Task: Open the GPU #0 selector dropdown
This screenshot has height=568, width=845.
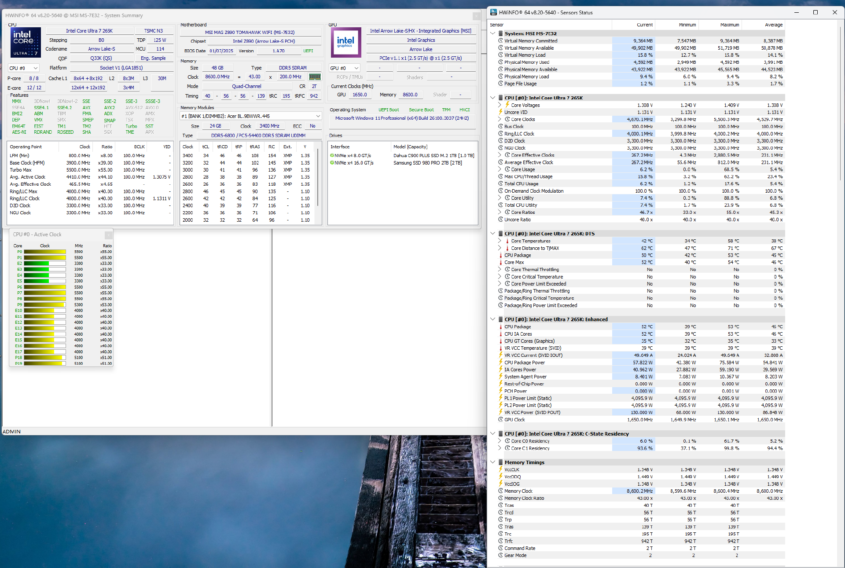Action: coord(345,68)
